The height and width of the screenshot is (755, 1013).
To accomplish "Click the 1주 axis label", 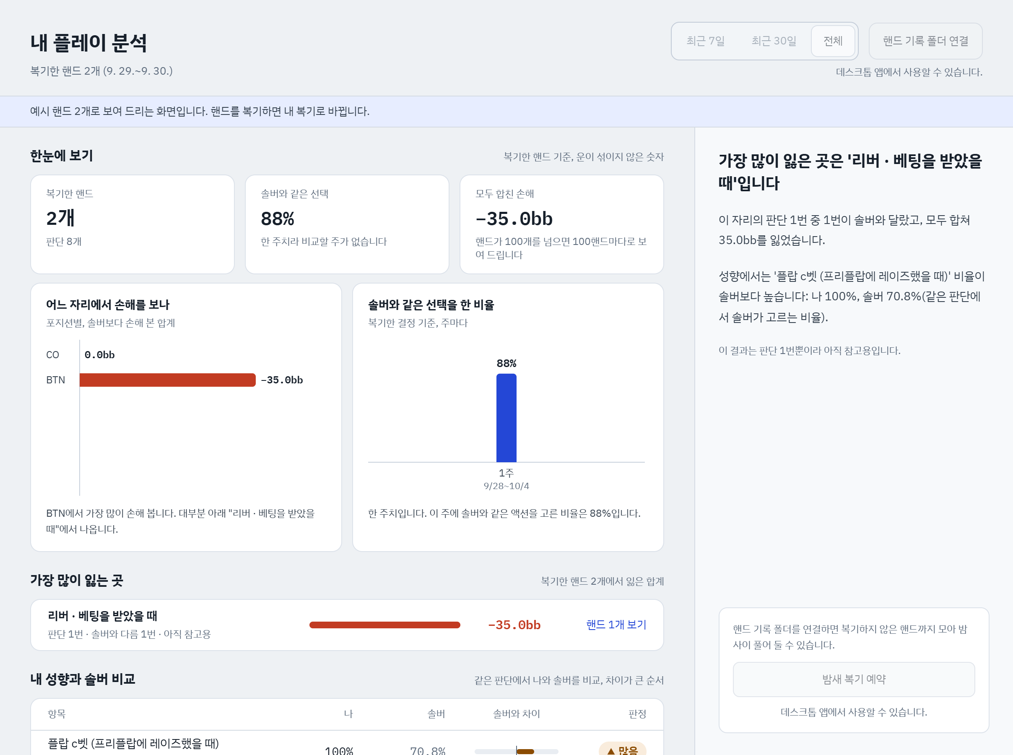I will (506, 473).
